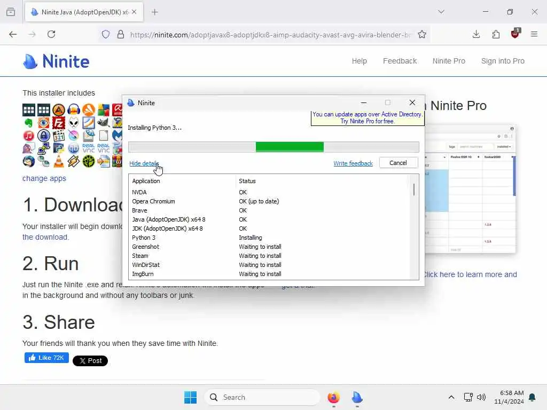The height and width of the screenshot is (410, 547).
Task: Select the Opera Chromium row
Action: pyautogui.click(x=269, y=201)
